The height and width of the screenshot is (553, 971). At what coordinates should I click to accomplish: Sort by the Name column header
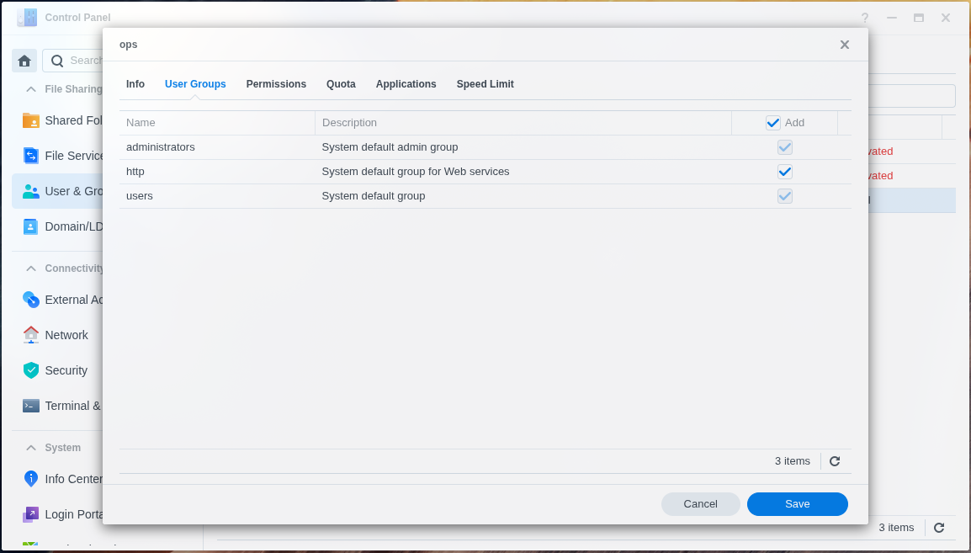217,123
